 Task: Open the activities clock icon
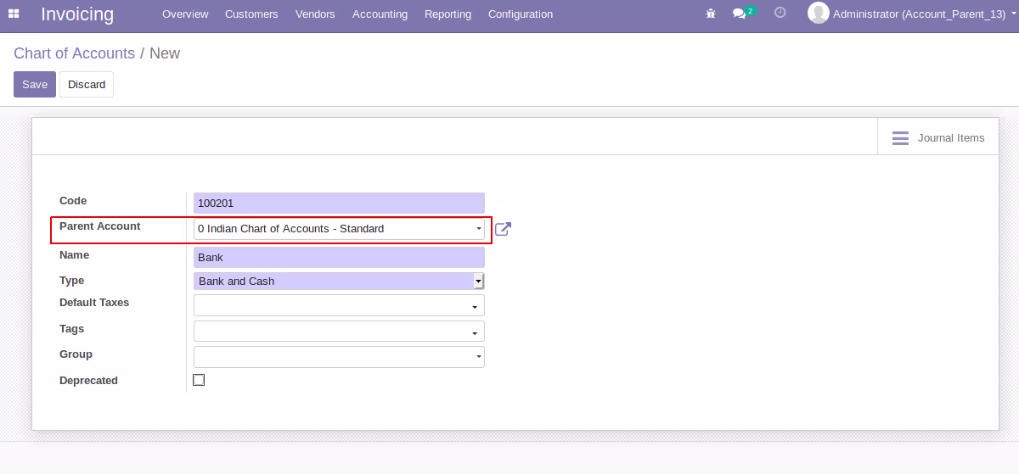point(780,13)
